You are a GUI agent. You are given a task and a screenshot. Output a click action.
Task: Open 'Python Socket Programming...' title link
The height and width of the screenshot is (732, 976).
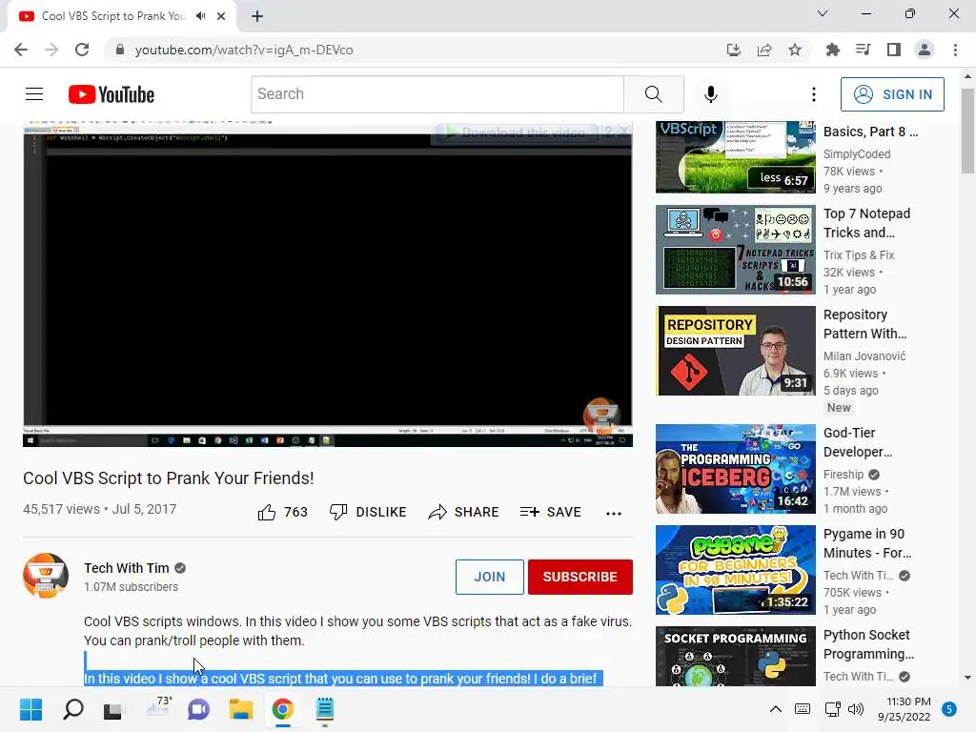(x=868, y=644)
